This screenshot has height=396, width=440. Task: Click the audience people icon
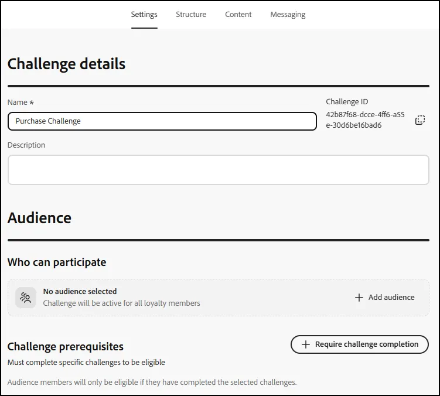click(x=26, y=298)
